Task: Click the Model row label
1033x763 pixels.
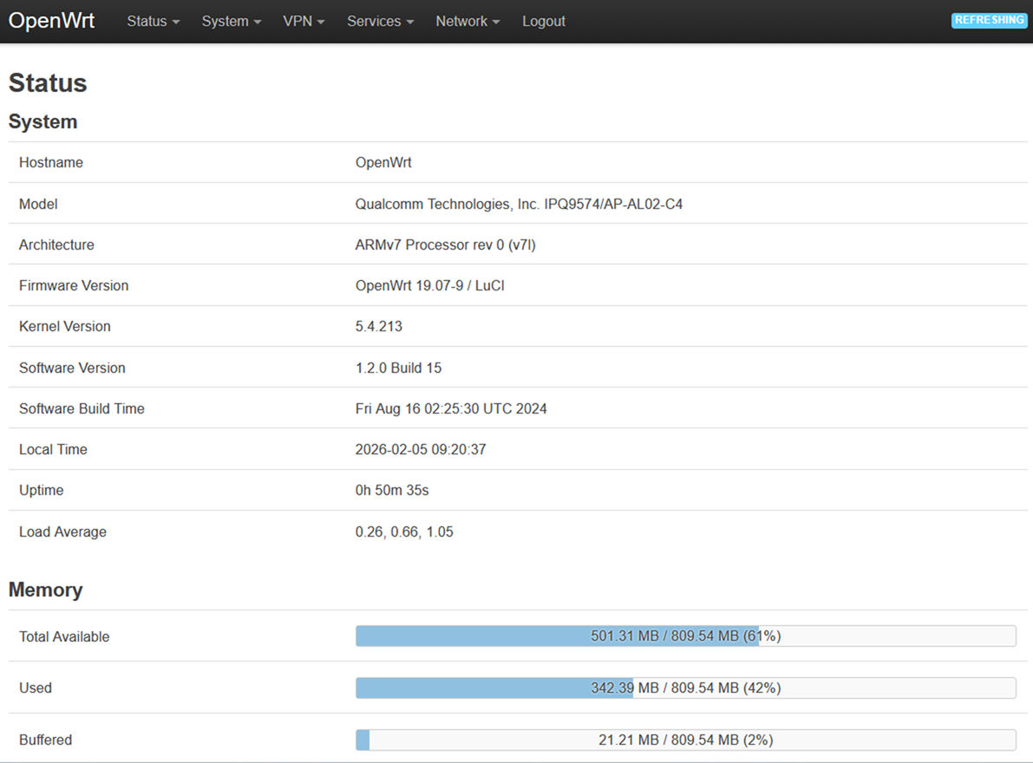Action: [38, 204]
